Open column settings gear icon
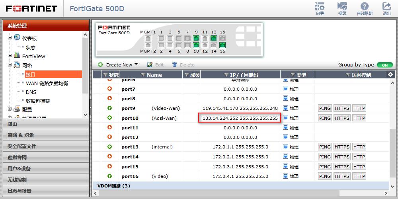The height and width of the screenshot is (199, 398). 390,74
